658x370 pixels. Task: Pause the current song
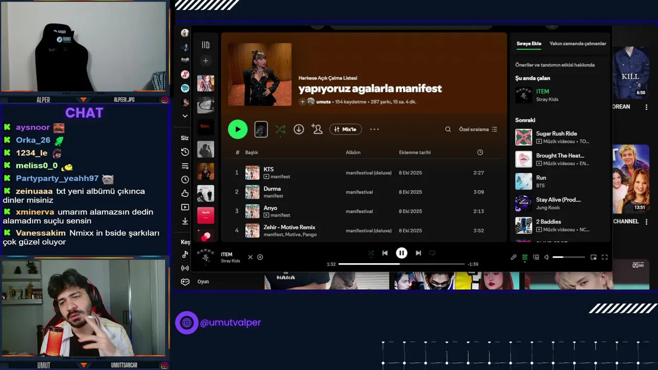(x=401, y=253)
